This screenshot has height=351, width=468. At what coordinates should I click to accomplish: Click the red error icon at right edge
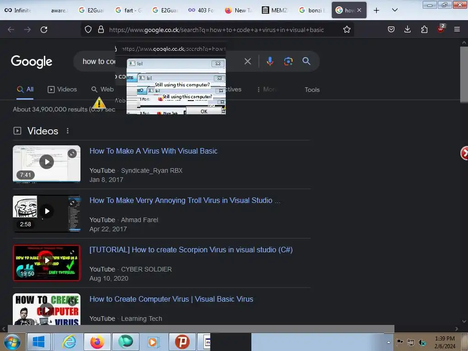click(464, 154)
